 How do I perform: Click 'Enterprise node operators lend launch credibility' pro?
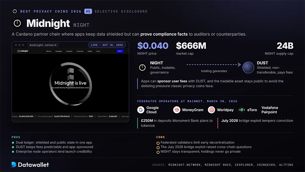coord(54,152)
